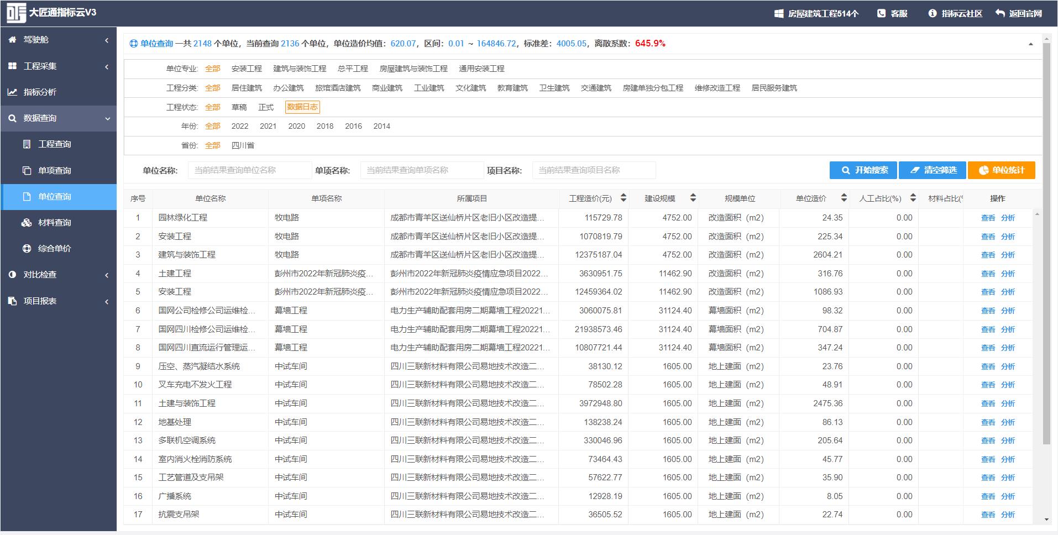Click the 客服 phone icon
The image size is (1058, 535).
click(x=881, y=13)
